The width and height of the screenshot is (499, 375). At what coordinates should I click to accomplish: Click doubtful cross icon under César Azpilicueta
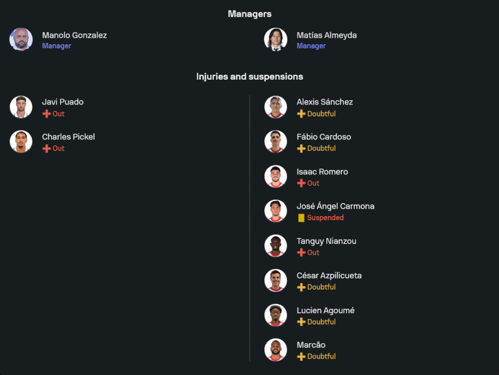pyautogui.click(x=301, y=287)
